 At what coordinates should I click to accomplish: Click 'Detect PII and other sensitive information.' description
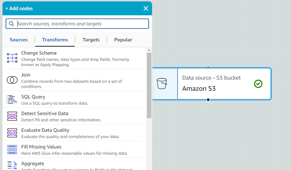pos(61,120)
